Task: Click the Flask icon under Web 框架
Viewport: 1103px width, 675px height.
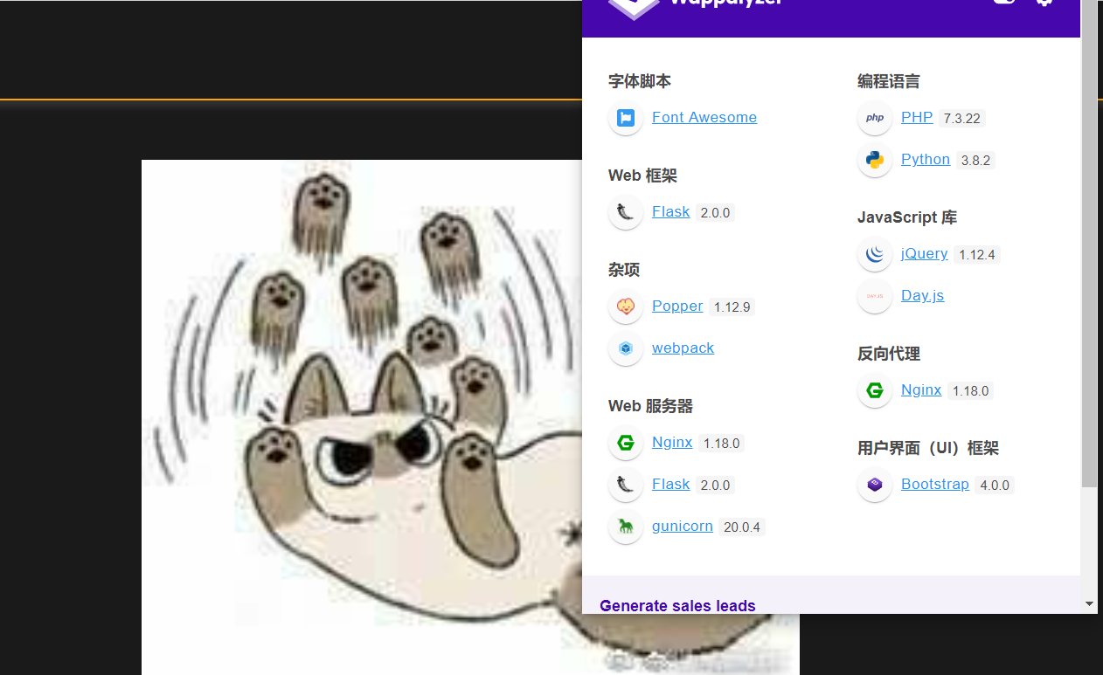Action: point(626,212)
